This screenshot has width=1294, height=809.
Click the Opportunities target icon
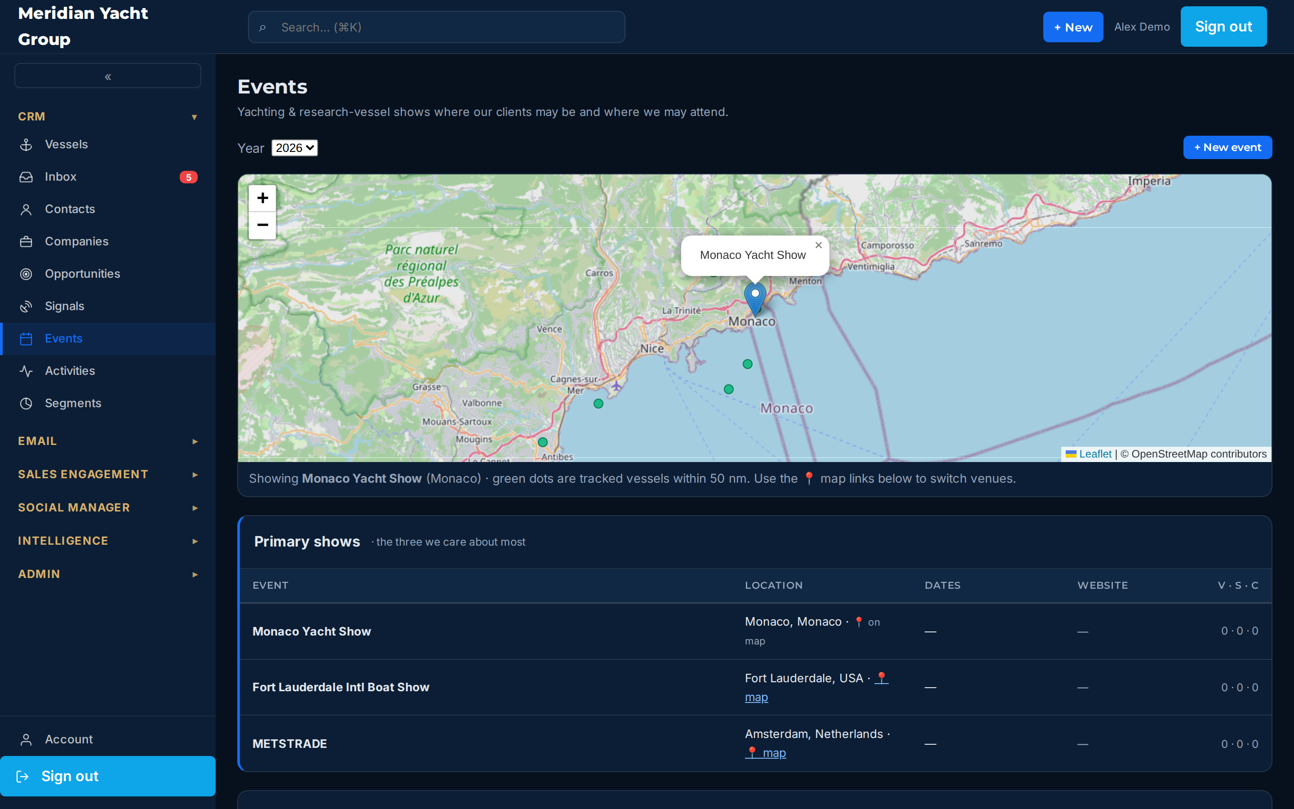[26, 274]
